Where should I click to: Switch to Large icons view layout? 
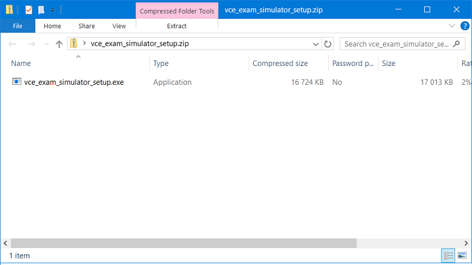click(x=462, y=256)
